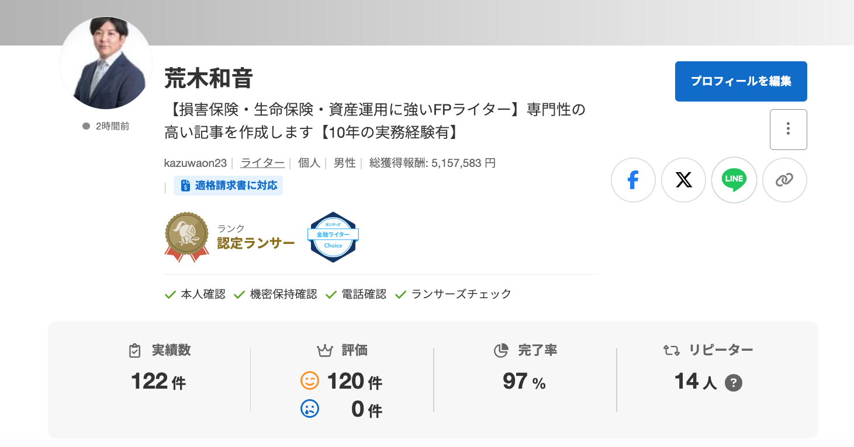The height and width of the screenshot is (447, 854).
Task: Share profile on Facebook
Action: point(633,180)
